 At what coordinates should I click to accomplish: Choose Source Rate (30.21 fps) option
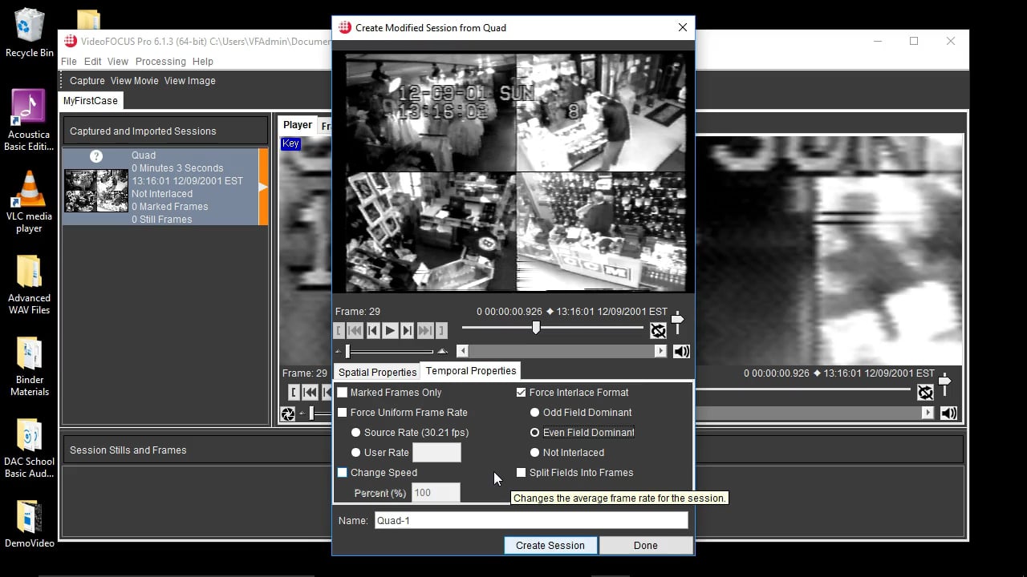click(355, 433)
